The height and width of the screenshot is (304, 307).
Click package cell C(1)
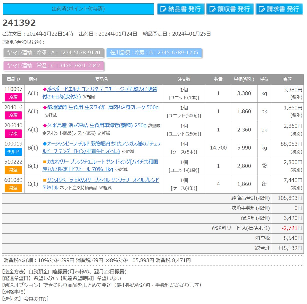[33, 184]
